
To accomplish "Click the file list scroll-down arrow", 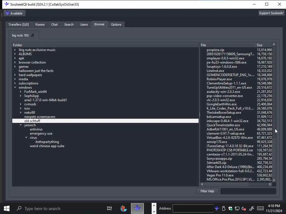I will pos(274,180).
